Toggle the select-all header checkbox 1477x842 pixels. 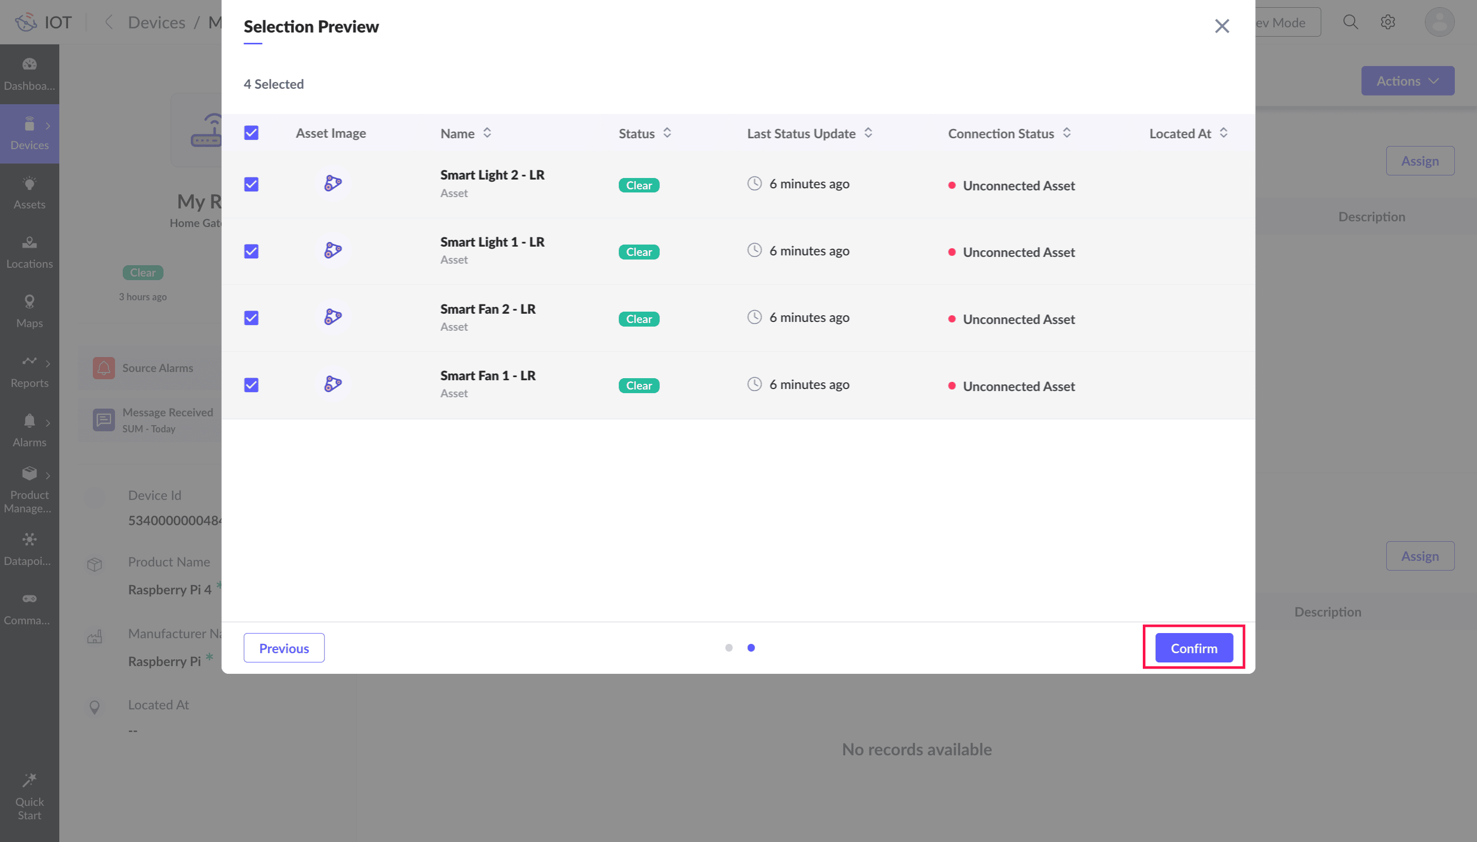[251, 133]
